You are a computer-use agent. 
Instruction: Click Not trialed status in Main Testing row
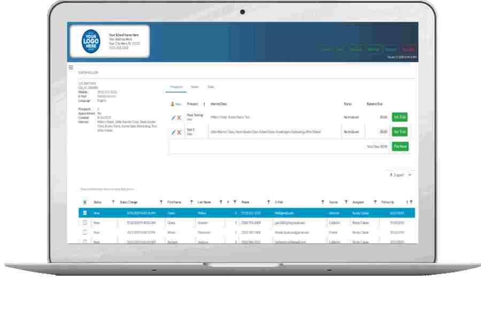(351, 117)
